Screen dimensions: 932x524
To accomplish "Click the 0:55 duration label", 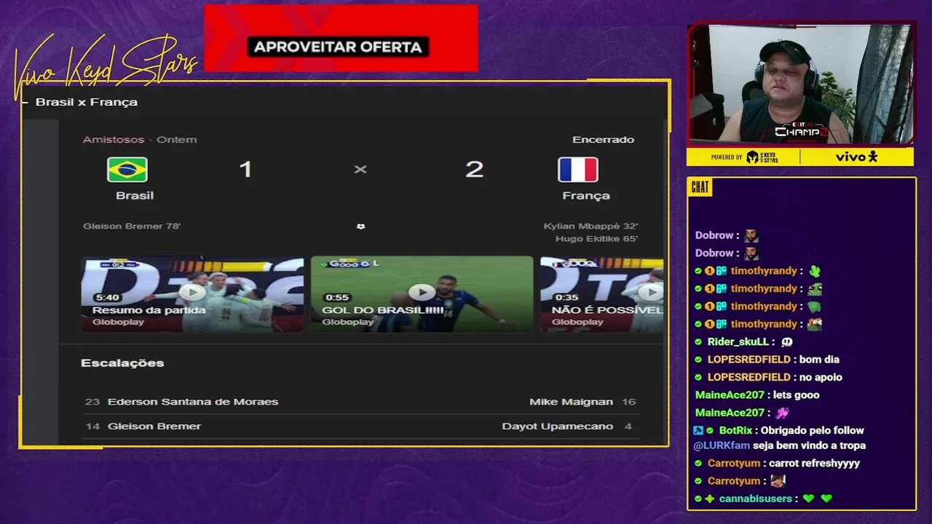I will 336,298.
